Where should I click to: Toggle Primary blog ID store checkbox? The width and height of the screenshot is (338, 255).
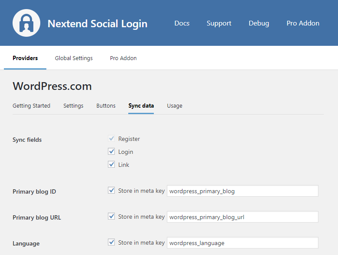(x=112, y=191)
